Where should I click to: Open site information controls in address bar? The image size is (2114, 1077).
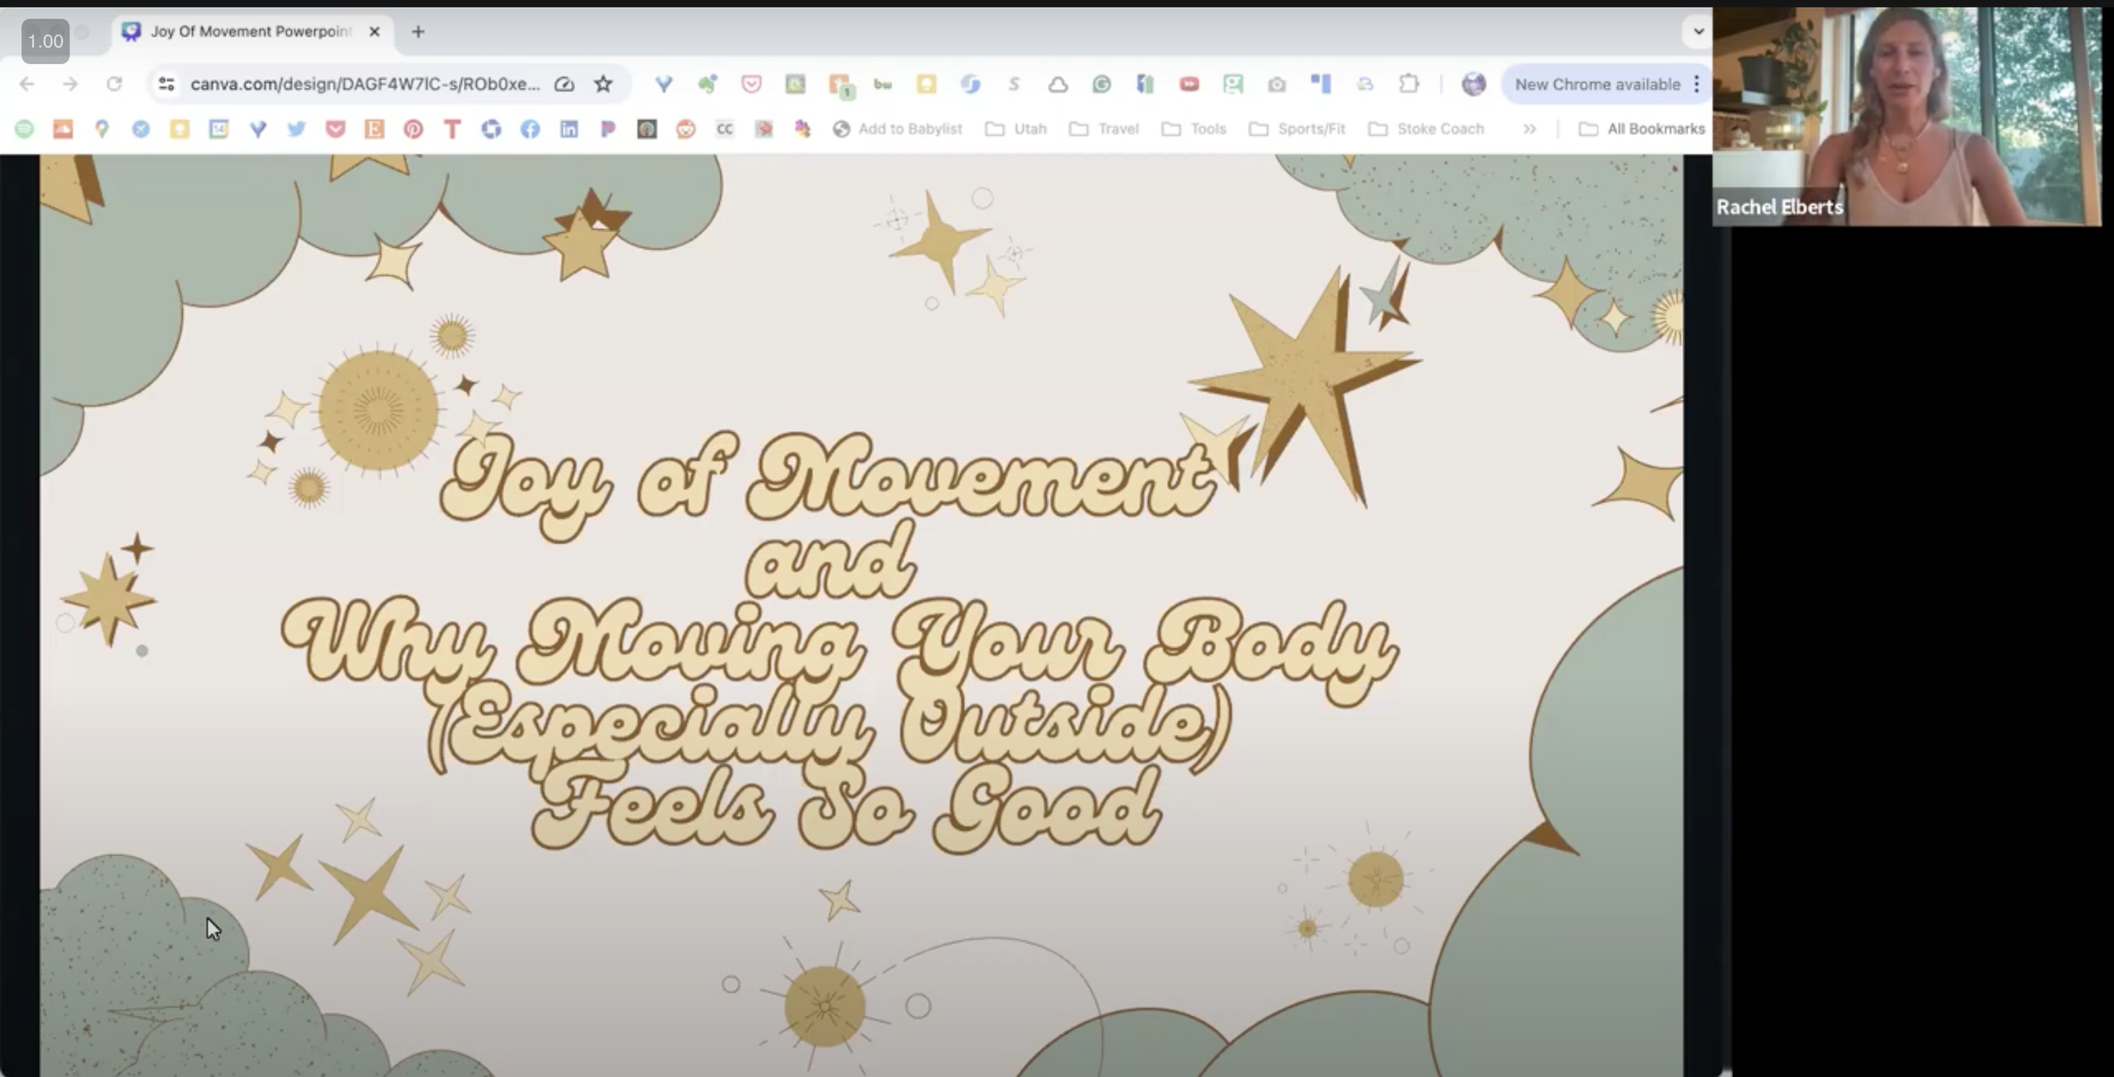(167, 84)
